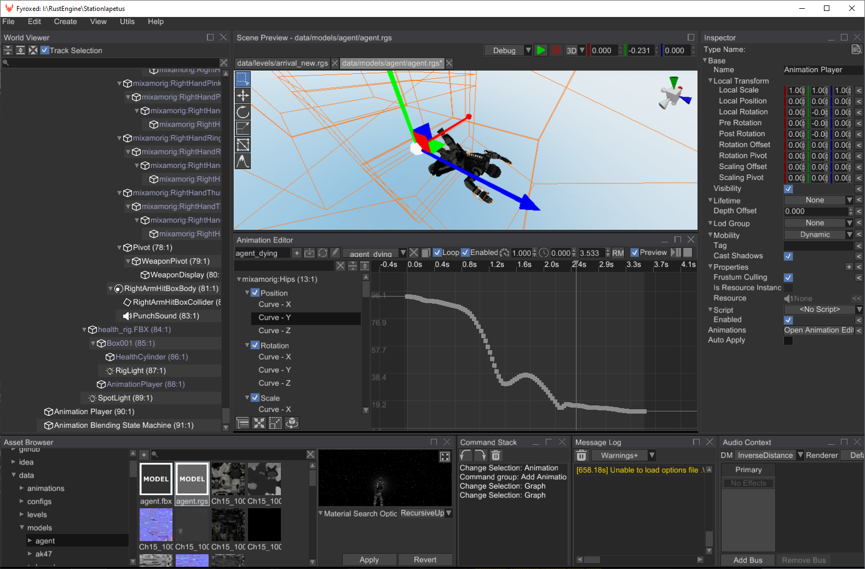
Task: Click the stop square in Animation Editor preview
Action: [688, 252]
